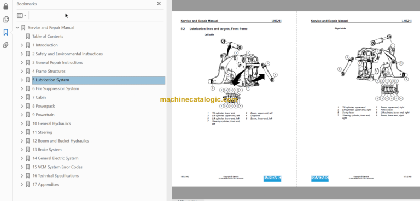Open 8 Powerpack bookmark
The width and height of the screenshot is (420, 201).
44,106
